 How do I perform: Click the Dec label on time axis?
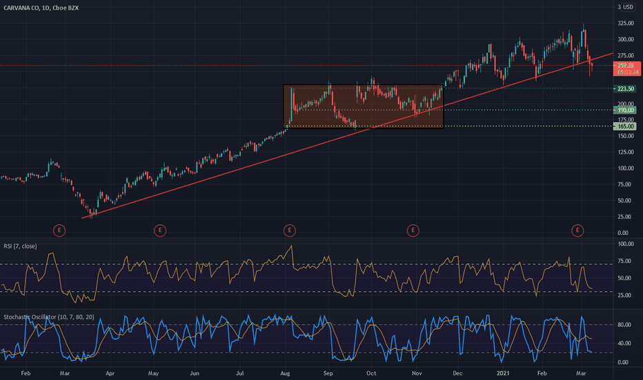457,373
